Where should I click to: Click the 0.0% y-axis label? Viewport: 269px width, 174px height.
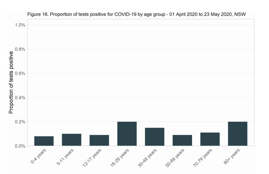[x=20, y=146]
